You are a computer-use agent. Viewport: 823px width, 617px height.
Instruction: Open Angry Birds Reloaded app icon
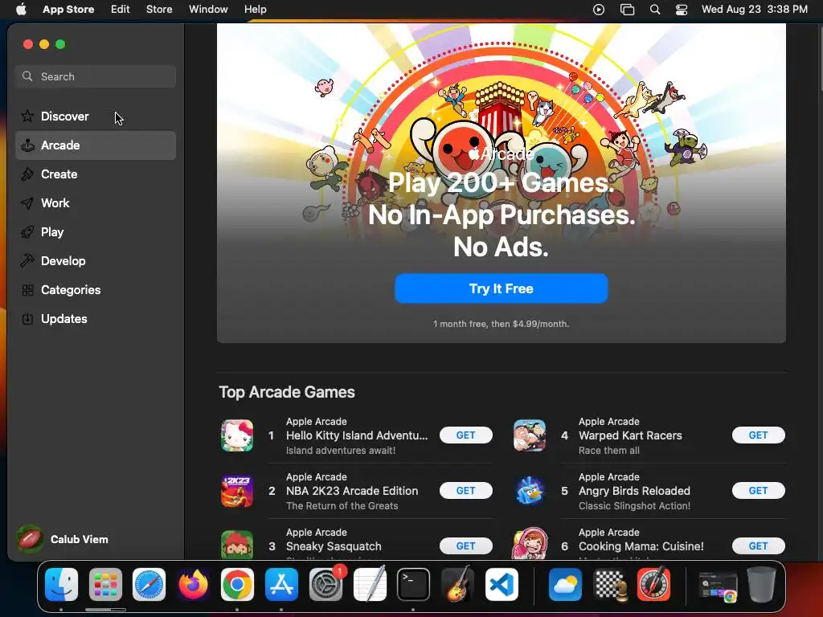pos(530,491)
